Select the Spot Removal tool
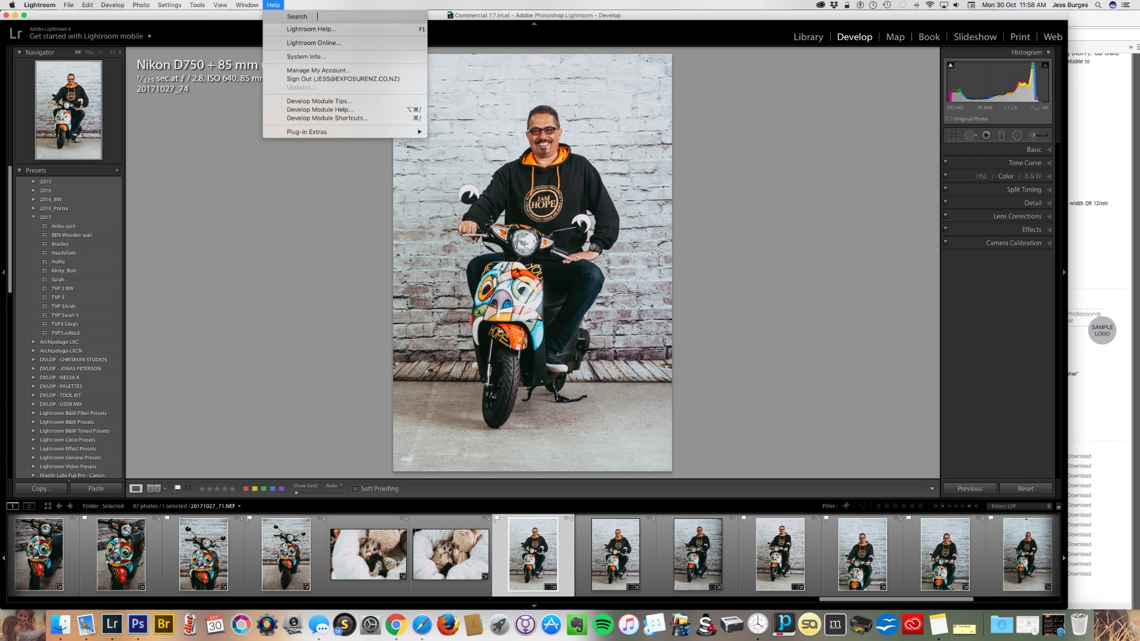1140x641 pixels. tap(970, 135)
